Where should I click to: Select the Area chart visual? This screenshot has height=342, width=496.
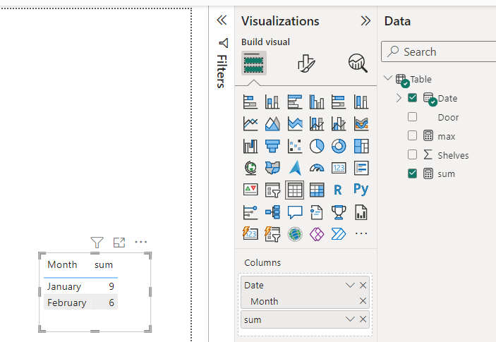[x=272, y=123]
